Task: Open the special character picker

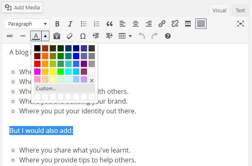Action: click(x=83, y=36)
